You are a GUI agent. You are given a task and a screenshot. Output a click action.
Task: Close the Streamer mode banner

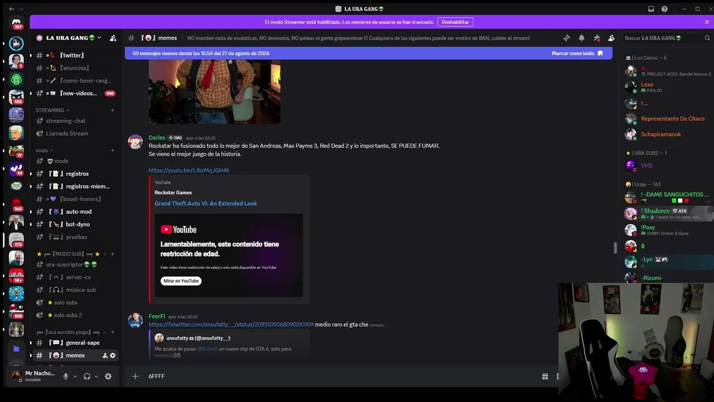707,22
